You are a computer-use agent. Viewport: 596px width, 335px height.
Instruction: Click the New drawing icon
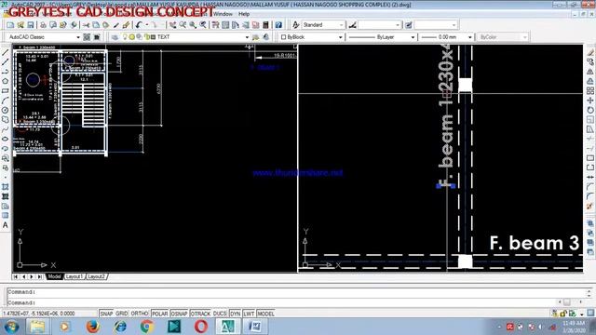10,25
